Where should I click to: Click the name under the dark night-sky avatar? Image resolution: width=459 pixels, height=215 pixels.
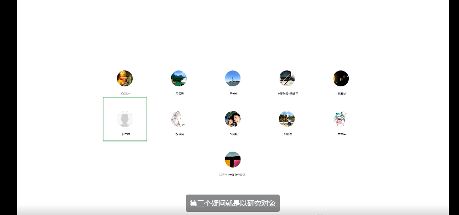pyautogui.click(x=341, y=93)
